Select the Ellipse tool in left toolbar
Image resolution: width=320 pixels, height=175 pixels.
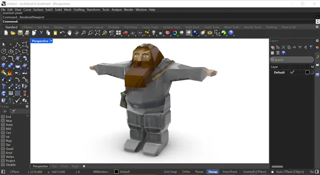(11, 52)
